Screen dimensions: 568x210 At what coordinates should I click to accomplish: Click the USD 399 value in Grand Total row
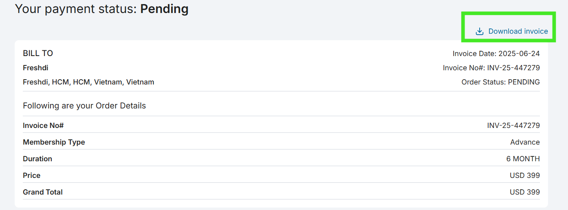pyautogui.click(x=524, y=192)
